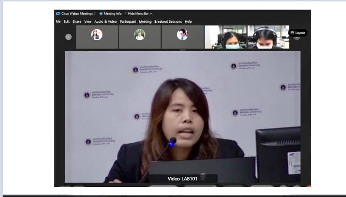Viewport: 346px width, 197px height.
Task: Click the Video-LAB101 name label
Action: [x=182, y=179]
